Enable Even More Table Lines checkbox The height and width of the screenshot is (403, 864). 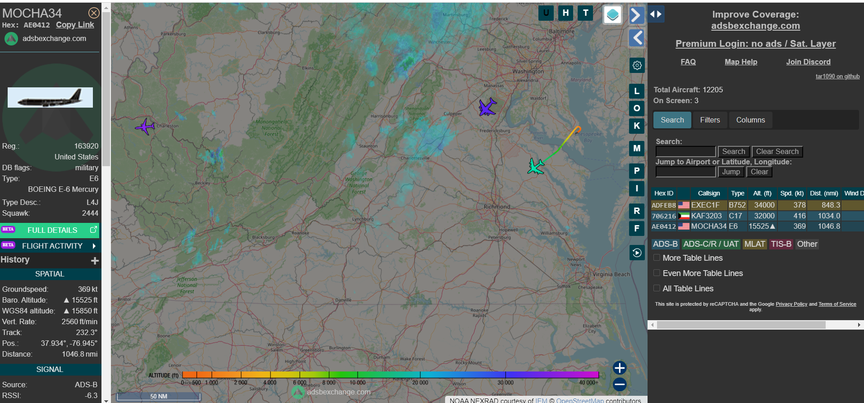[657, 273]
